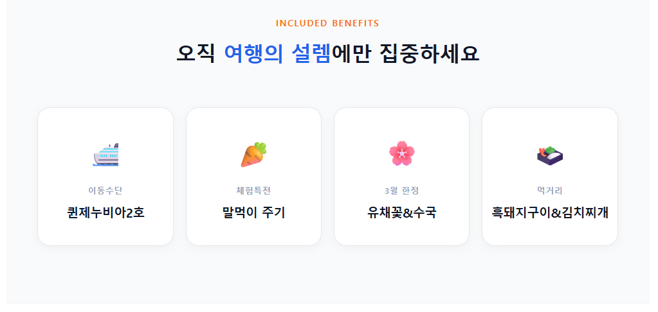Click the cruise ship icon
Screen dimensions: 658x312
[105, 155]
